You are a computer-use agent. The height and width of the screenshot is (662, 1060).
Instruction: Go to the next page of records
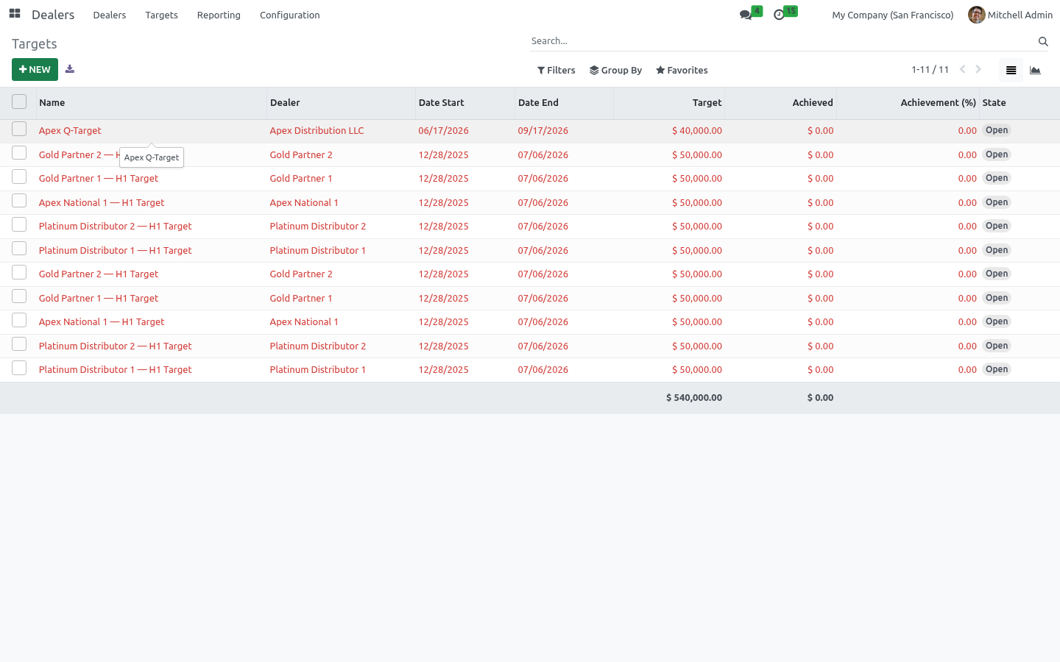978,69
